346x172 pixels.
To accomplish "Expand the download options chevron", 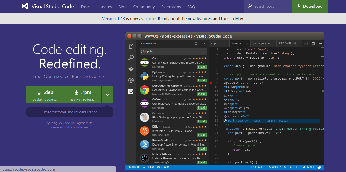I will (107, 95).
